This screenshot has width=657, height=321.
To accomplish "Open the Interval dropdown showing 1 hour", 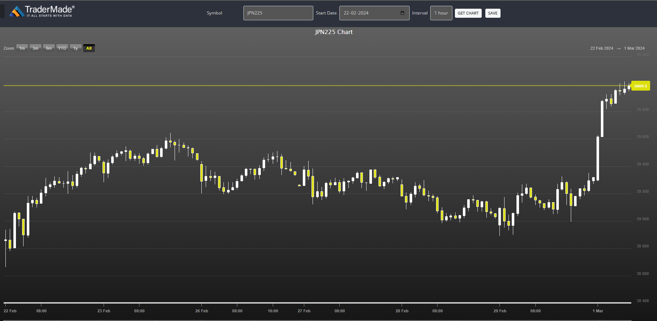I will tap(441, 13).
